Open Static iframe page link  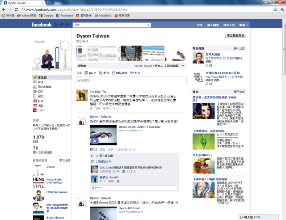tap(55, 218)
